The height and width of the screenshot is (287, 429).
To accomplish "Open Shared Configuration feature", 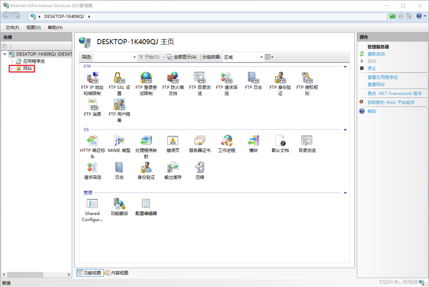I will point(92,210).
